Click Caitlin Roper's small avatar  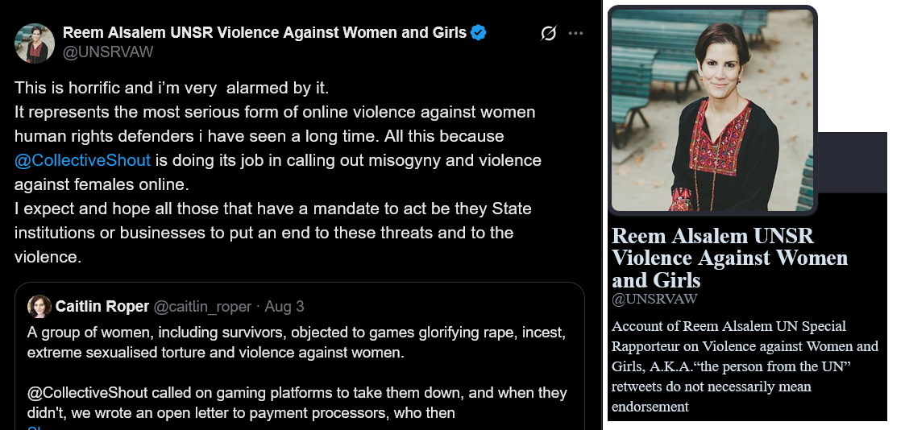point(39,306)
